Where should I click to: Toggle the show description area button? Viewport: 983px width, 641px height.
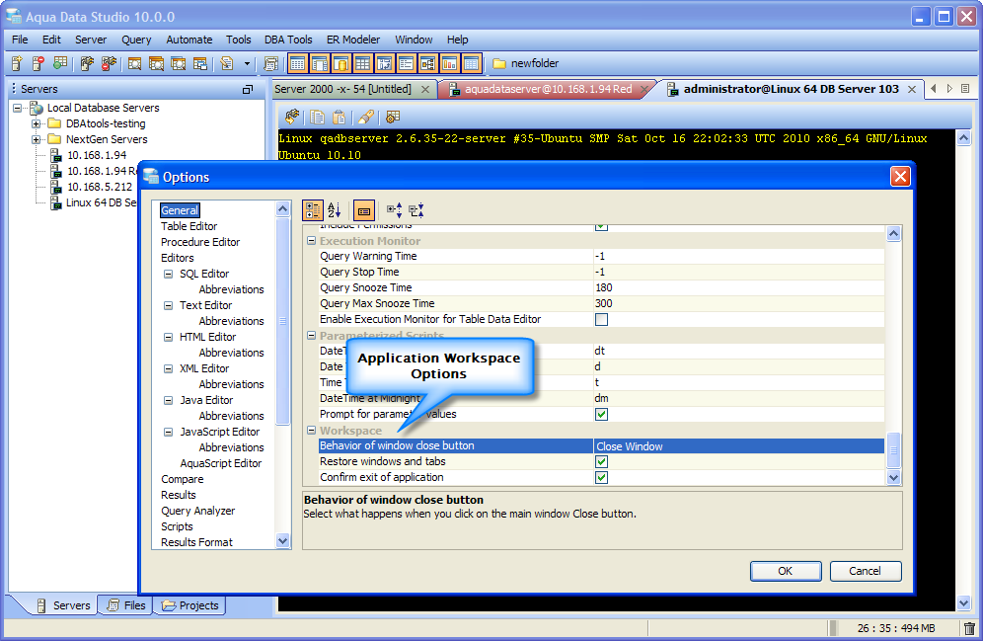tap(364, 210)
